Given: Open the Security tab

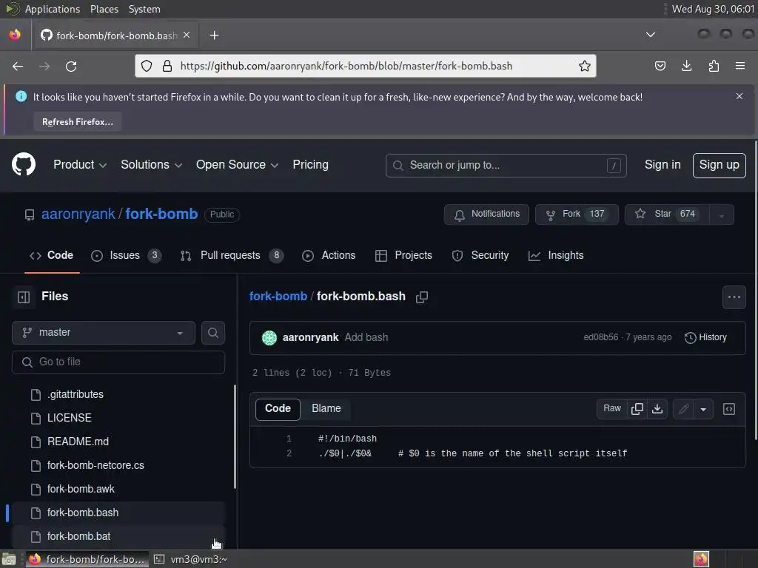Looking at the screenshot, I should 480,255.
